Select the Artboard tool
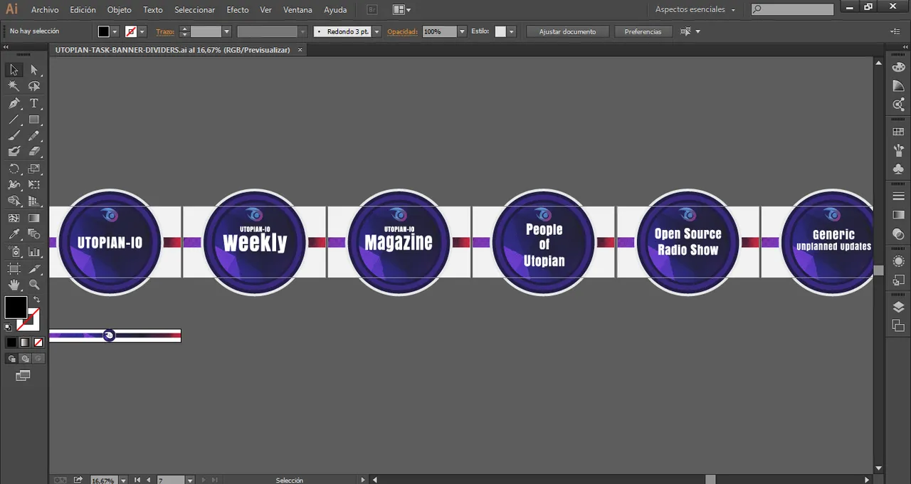 pyautogui.click(x=14, y=268)
